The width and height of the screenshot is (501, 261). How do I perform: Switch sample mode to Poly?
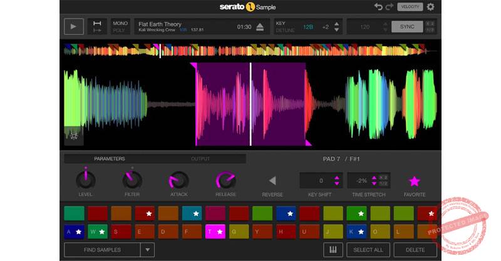120,31
